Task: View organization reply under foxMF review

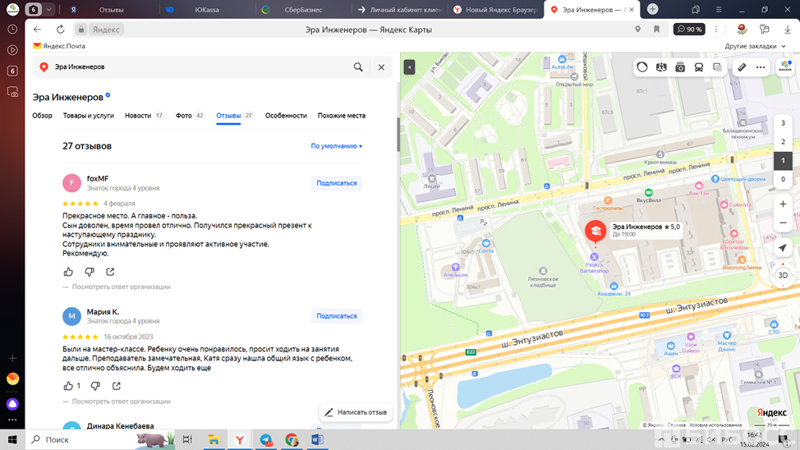Action: [121, 287]
